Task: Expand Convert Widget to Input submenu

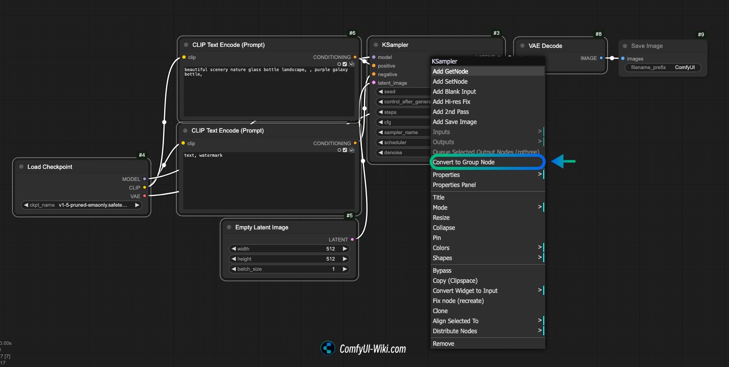Action: pyautogui.click(x=488, y=291)
